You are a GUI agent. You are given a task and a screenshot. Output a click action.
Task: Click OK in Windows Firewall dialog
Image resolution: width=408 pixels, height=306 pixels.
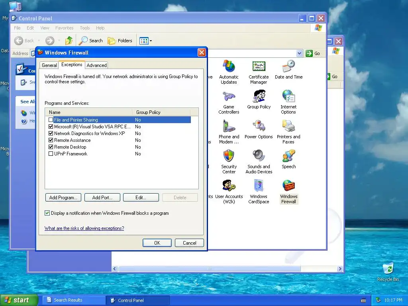click(157, 243)
